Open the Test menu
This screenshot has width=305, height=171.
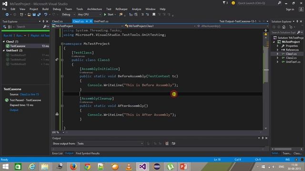pyautogui.click(x=109, y=9)
